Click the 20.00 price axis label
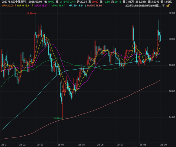 [x=172, y=39]
